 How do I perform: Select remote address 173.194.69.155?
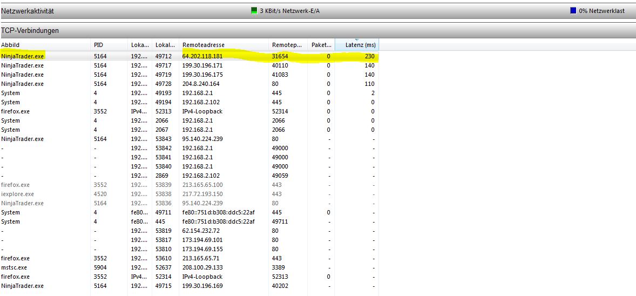(x=203, y=249)
